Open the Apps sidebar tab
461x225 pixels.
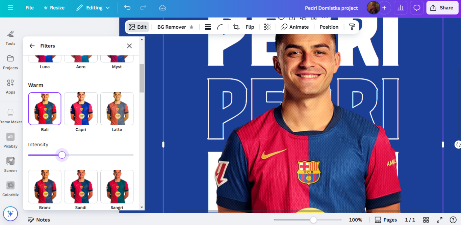[10, 87]
